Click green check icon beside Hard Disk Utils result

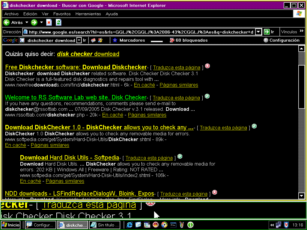[180, 156]
